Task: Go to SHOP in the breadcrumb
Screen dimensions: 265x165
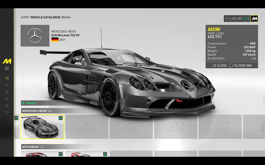Action: (x=25, y=17)
